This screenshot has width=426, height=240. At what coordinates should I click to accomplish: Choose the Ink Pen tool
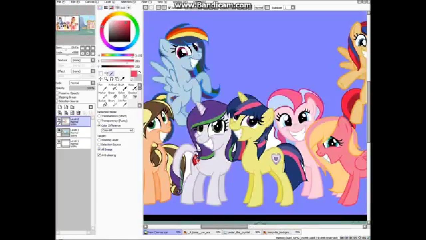coord(123,103)
